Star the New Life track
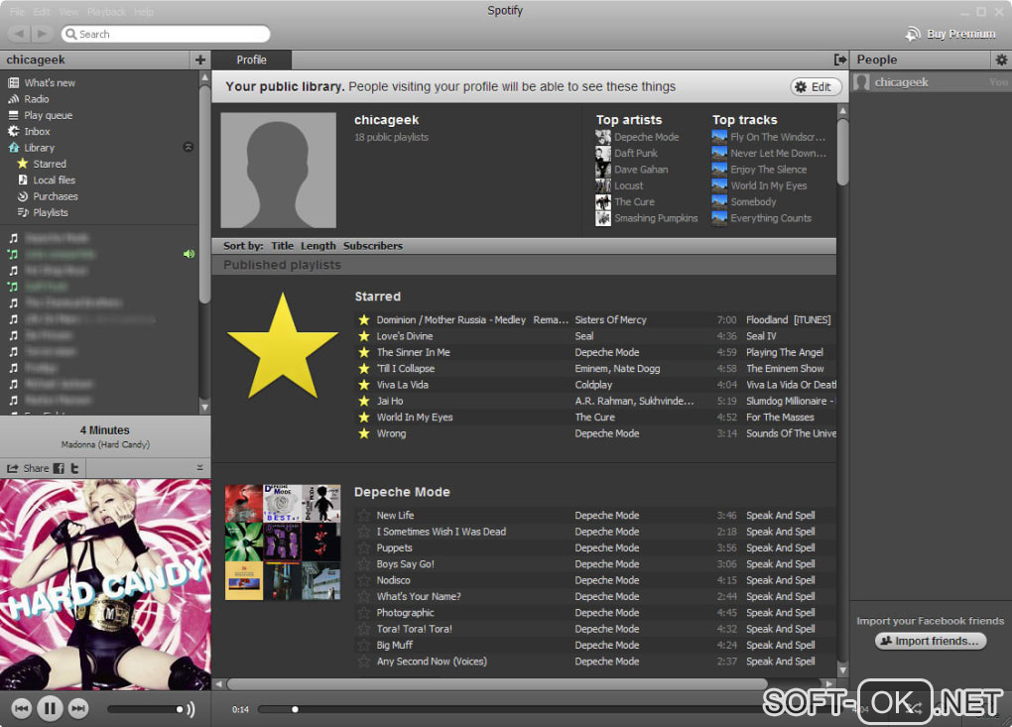 pyautogui.click(x=364, y=516)
